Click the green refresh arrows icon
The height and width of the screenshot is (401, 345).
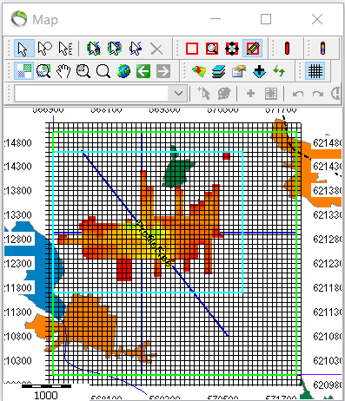coord(279,71)
